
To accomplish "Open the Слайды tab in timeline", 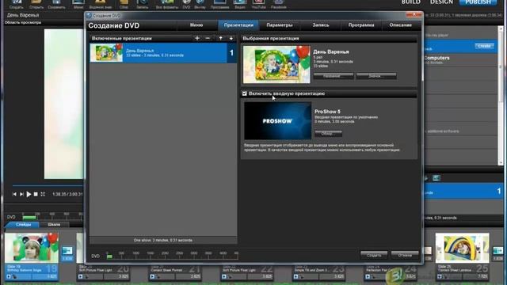I will [x=23, y=224].
